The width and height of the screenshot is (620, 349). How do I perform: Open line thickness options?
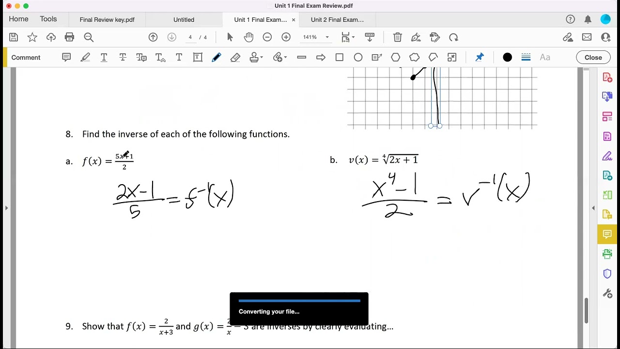[526, 57]
